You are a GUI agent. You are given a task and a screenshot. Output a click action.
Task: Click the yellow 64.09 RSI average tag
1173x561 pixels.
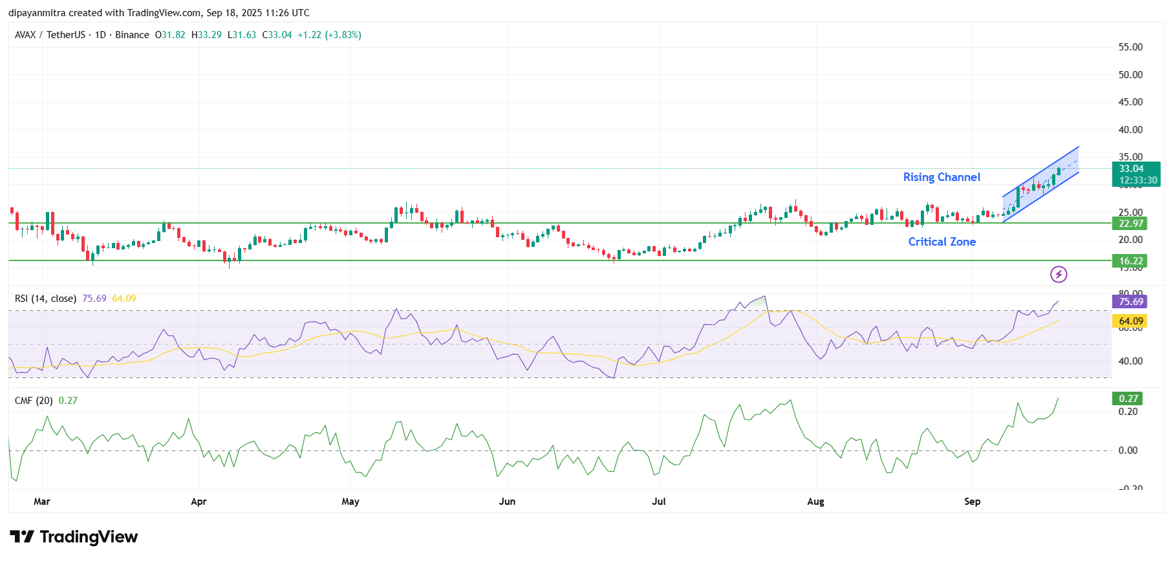tap(1130, 321)
